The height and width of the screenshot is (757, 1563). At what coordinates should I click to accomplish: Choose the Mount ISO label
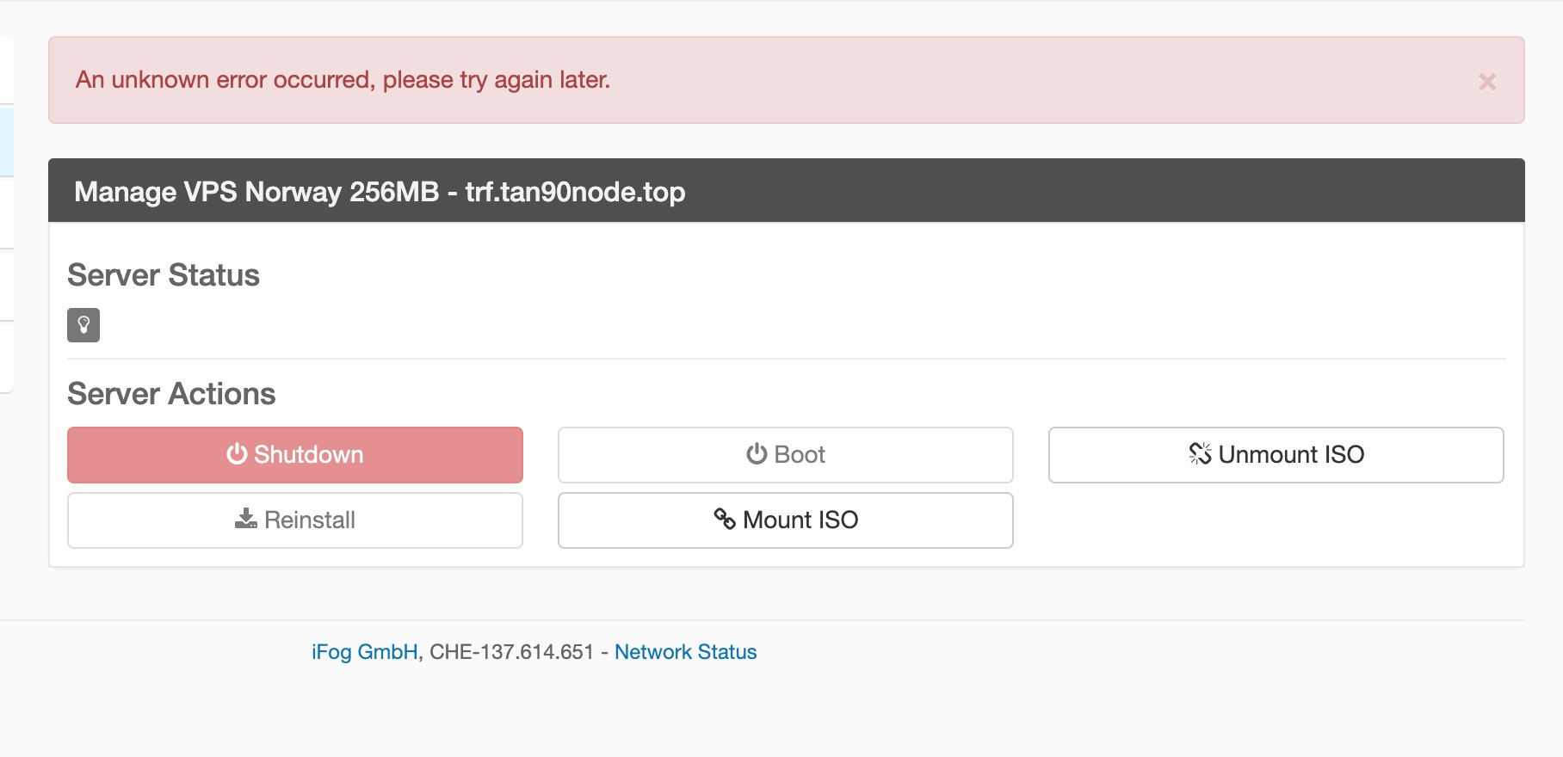coord(800,520)
